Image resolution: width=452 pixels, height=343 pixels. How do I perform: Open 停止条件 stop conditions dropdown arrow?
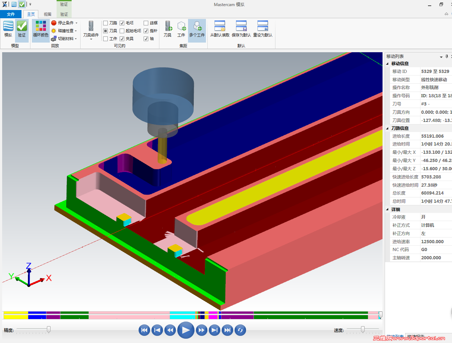tap(76, 23)
